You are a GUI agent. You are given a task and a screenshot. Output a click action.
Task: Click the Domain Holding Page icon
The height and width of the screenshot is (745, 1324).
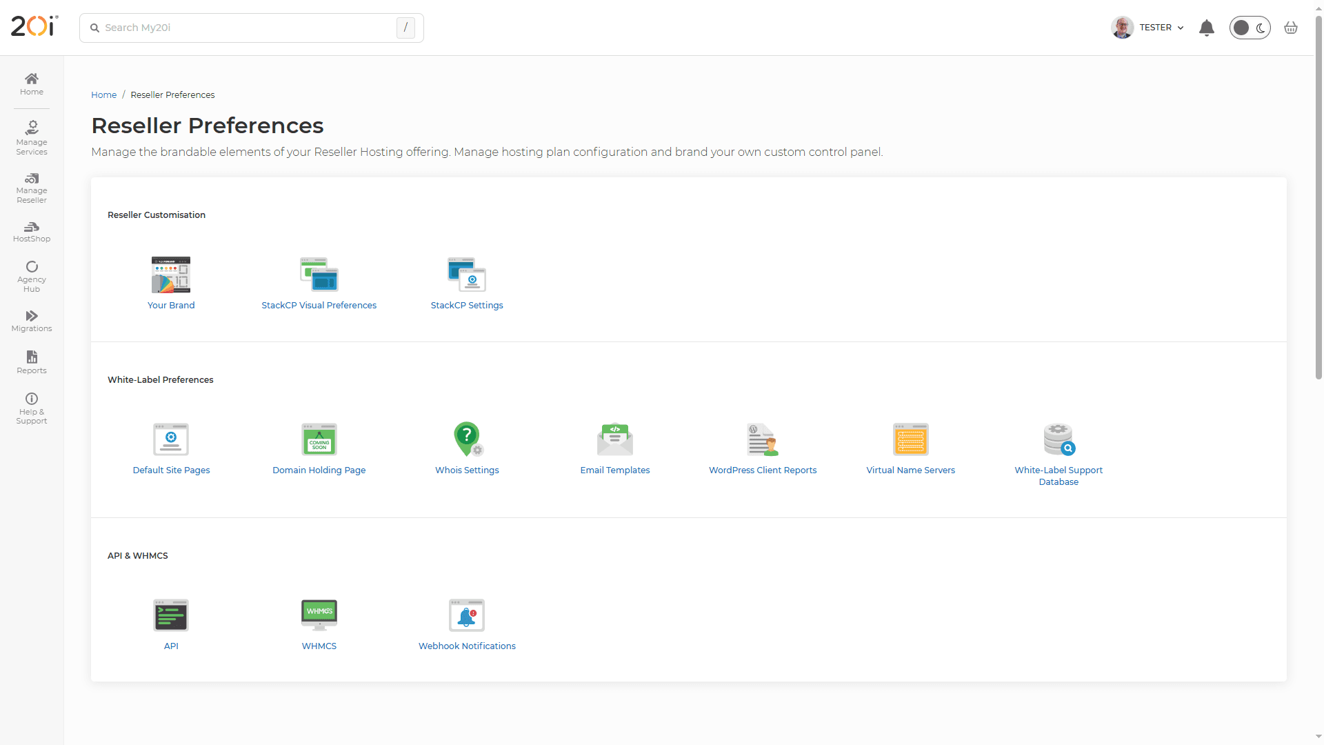click(319, 439)
